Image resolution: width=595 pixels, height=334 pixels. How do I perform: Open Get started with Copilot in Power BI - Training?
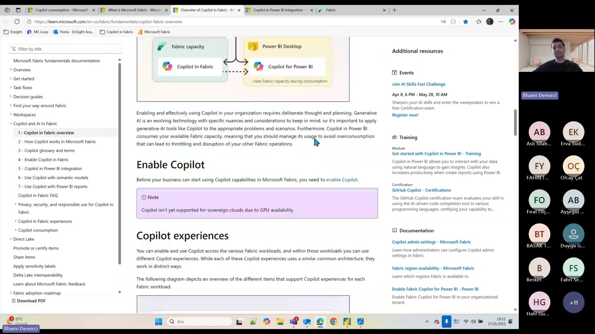coord(436,154)
